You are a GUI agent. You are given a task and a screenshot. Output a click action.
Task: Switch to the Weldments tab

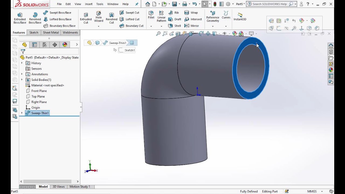pos(70,33)
